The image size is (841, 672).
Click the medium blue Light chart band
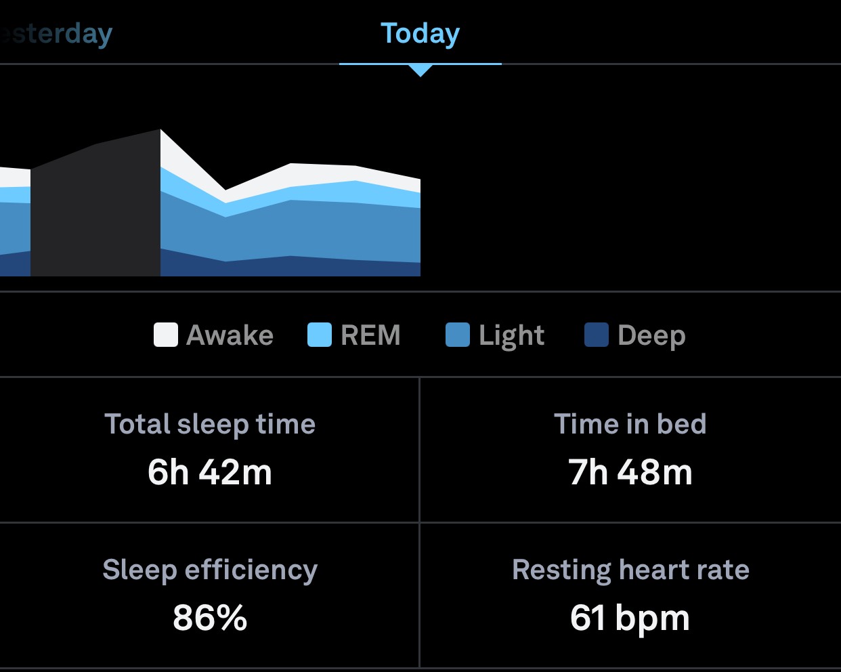point(291,230)
